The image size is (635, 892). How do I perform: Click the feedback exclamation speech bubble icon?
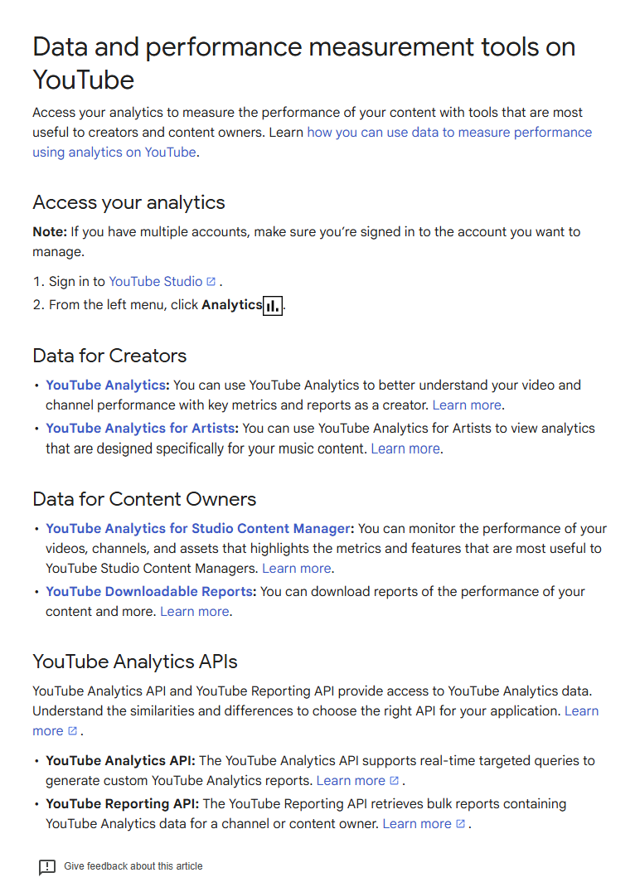pos(47,867)
